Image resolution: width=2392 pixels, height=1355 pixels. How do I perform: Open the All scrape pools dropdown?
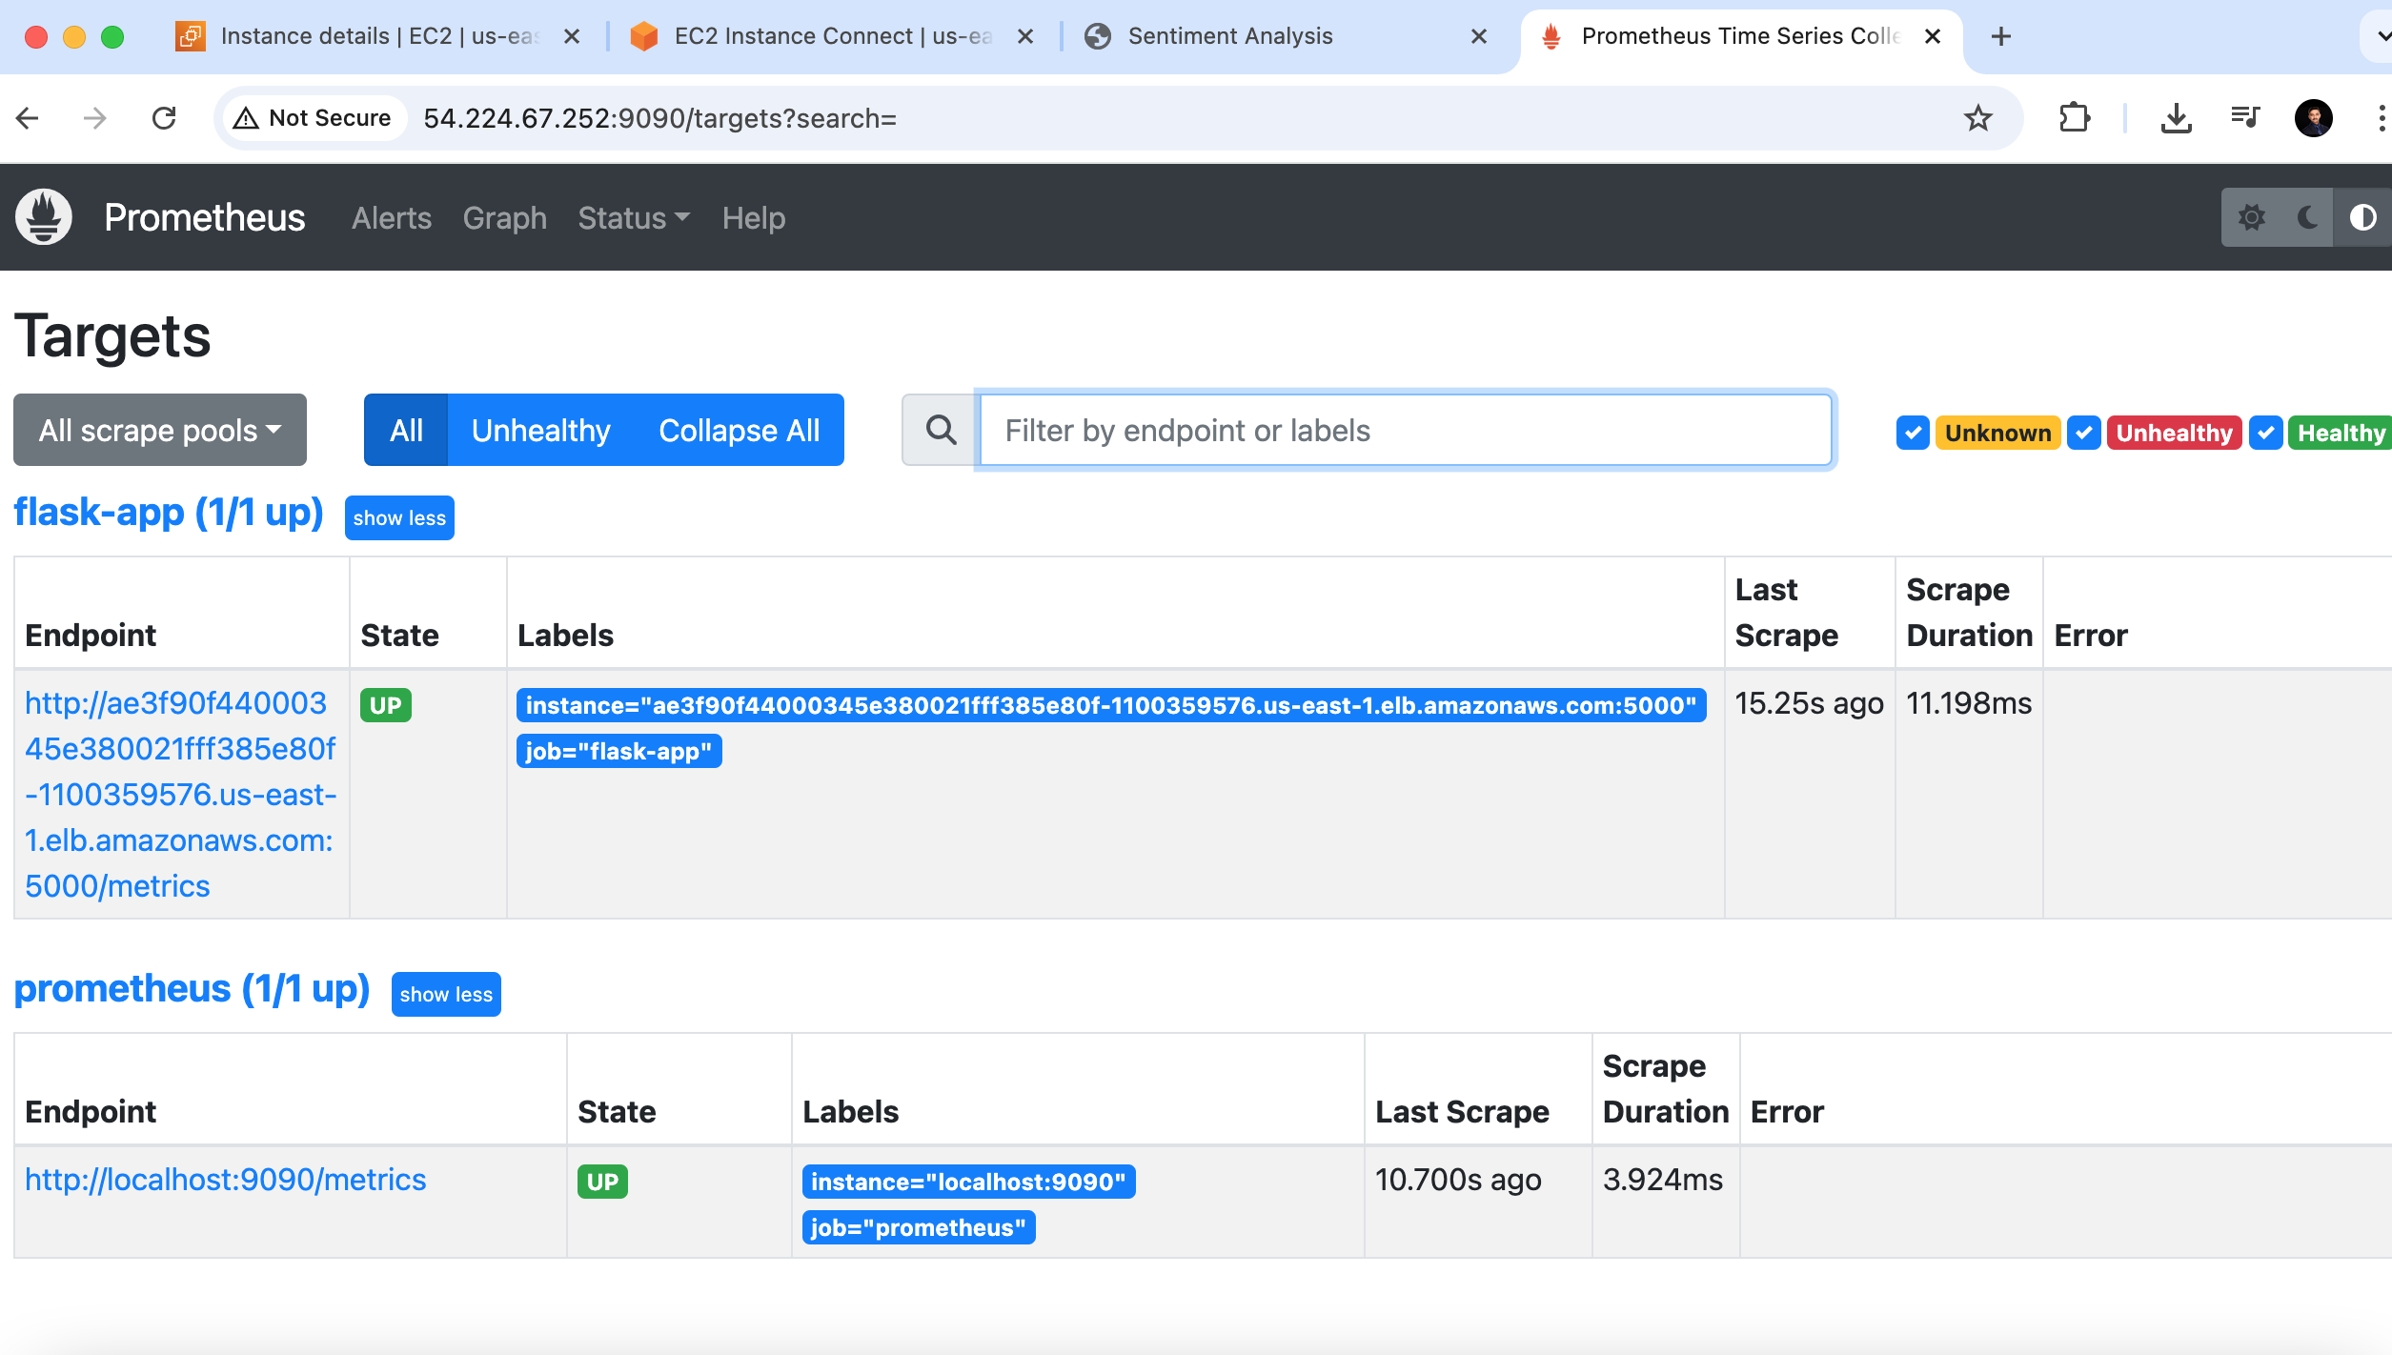pos(160,430)
